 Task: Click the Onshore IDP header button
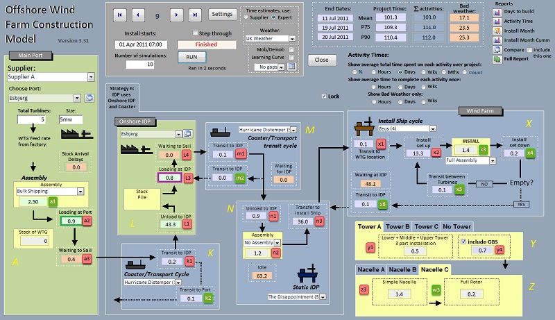(x=135, y=121)
